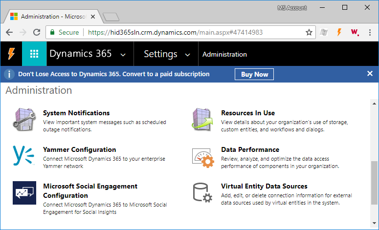Maximize the browser window
This screenshot has height=230, width=379.
pos(345,8)
